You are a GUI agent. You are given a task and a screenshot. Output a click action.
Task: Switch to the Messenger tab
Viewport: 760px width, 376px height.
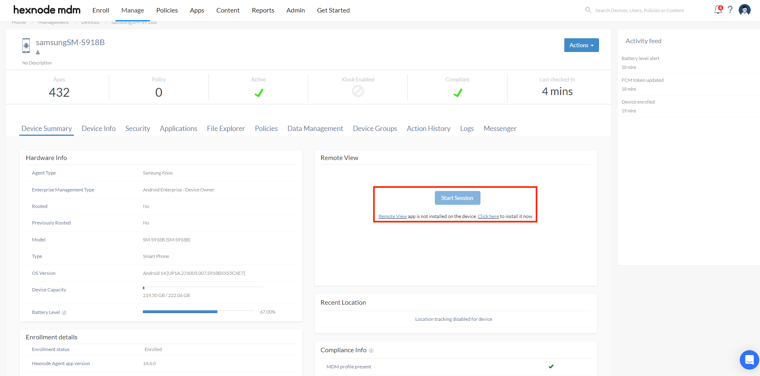click(x=500, y=129)
